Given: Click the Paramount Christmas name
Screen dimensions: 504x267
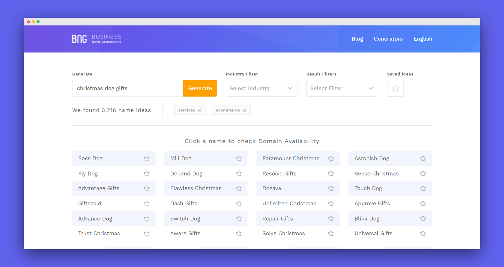Looking at the screenshot, I should click(291, 159).
